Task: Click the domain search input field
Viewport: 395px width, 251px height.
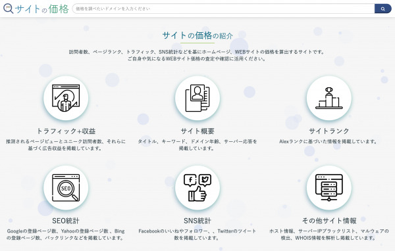Action: coord(223,9)
